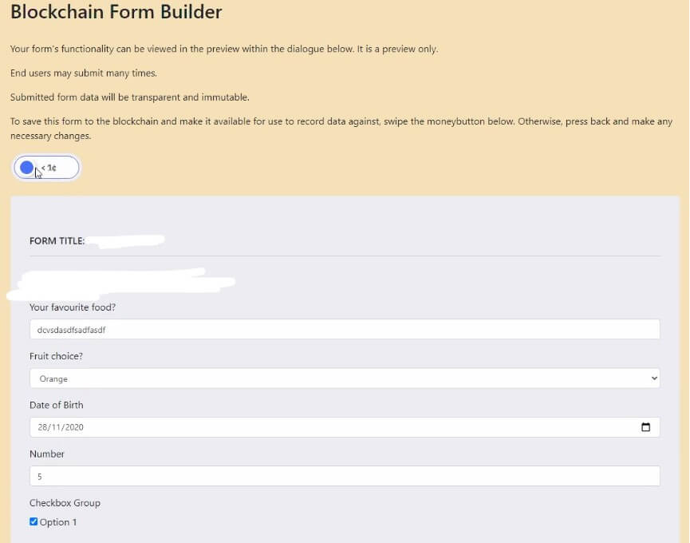Click the Option 1 checkbox label
The height and width of the screenshot is (543, 690).
click(x=58, y=522)
